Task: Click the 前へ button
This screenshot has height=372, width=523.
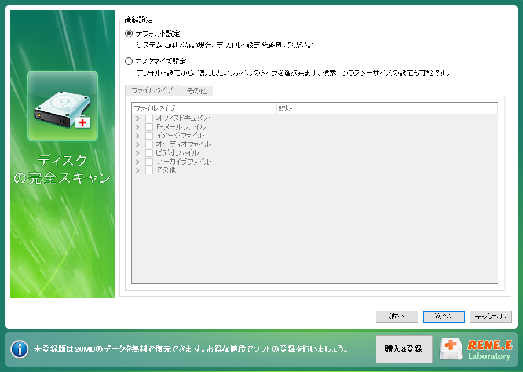Action: (x=397, y=316)
